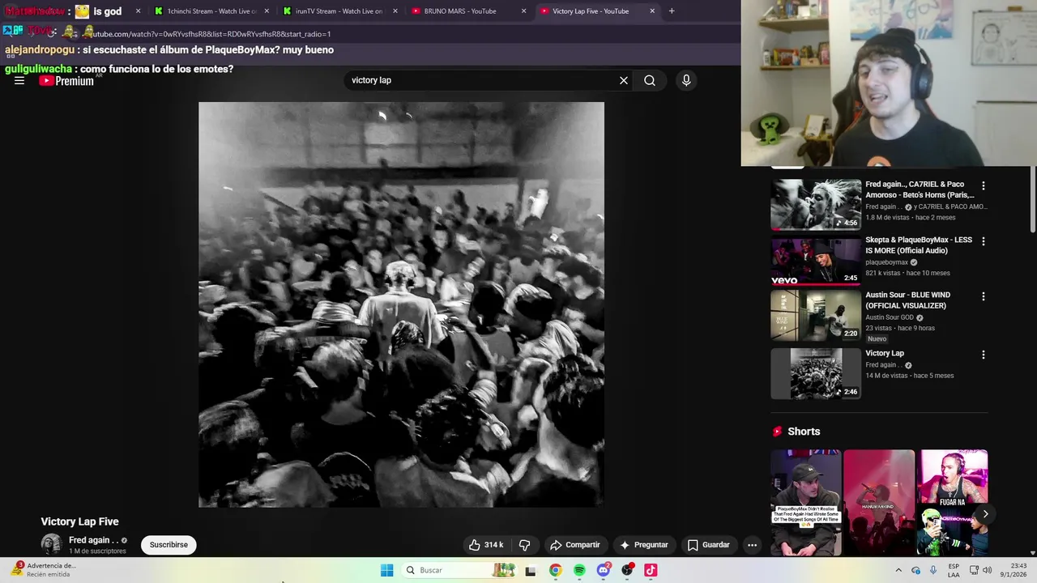Close the BRUNO MARS tab
The image size is (1037, 583).
point(523,11)
